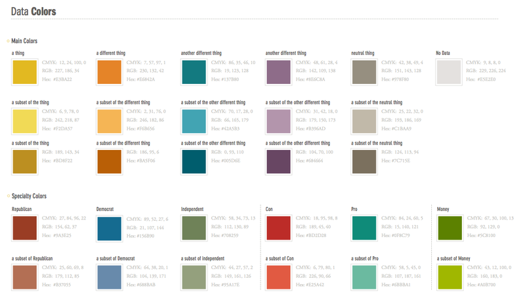Viewport: 525px width, 300px height.
Task: Click the 'a subset of independent' swatch
Action: click(194, 277)
